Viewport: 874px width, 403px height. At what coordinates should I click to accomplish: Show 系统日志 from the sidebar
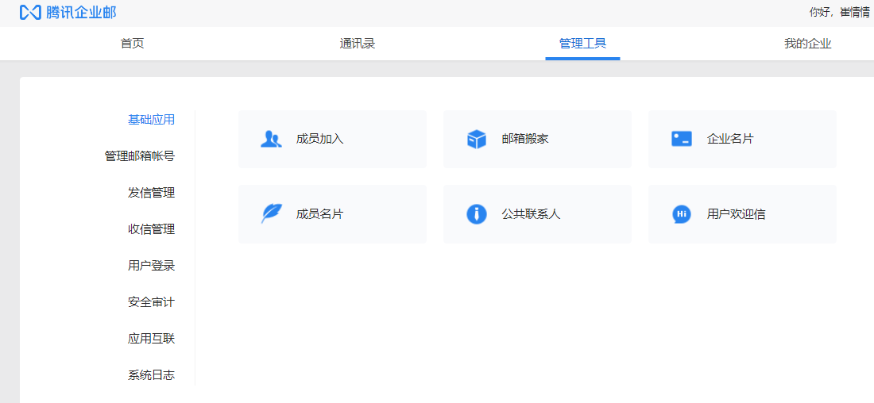[151, 375]
